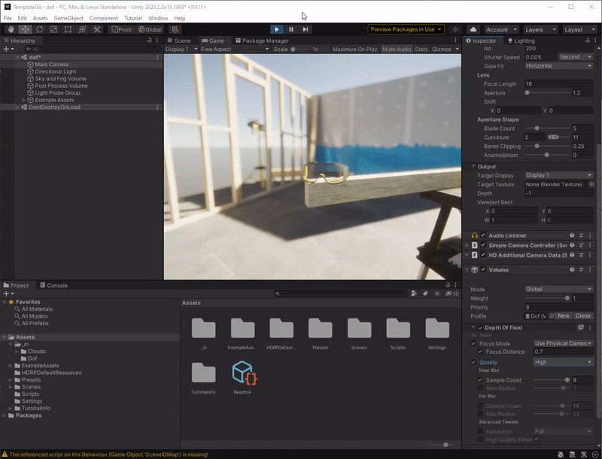This screenshot has height=459, width=602.
Task: Open Volume component kebab menu
Action: [x=590, y=270]
